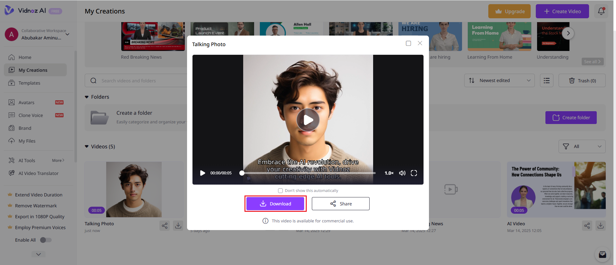This screenshot has width=616, height=265.
Task: Share the Talking Photo card
Action: click(x=165, y=226)
